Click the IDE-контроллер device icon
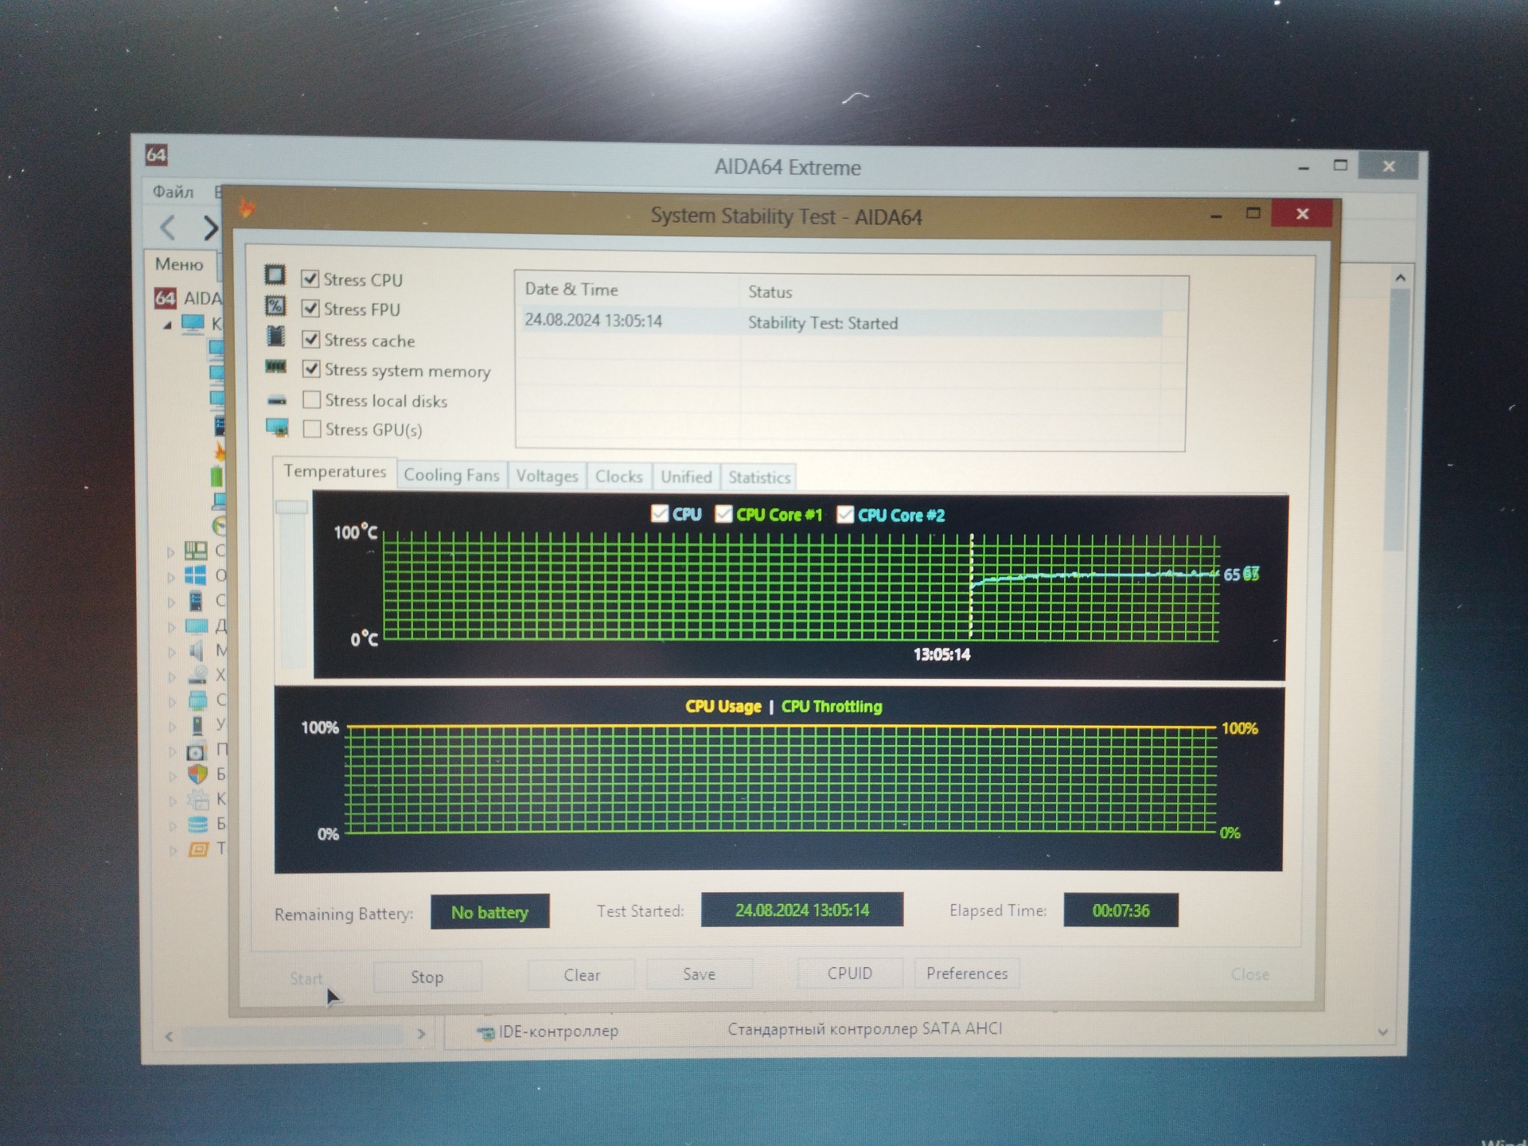This screenshot has height=1146, width=1528. pyautogui.click(x=485, y=1033)
